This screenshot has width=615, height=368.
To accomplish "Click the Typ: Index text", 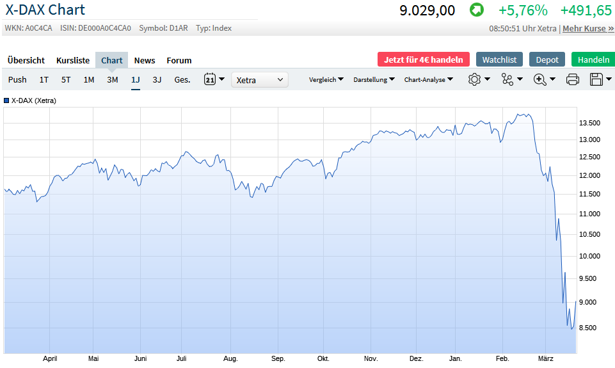I will coord(214,28).
